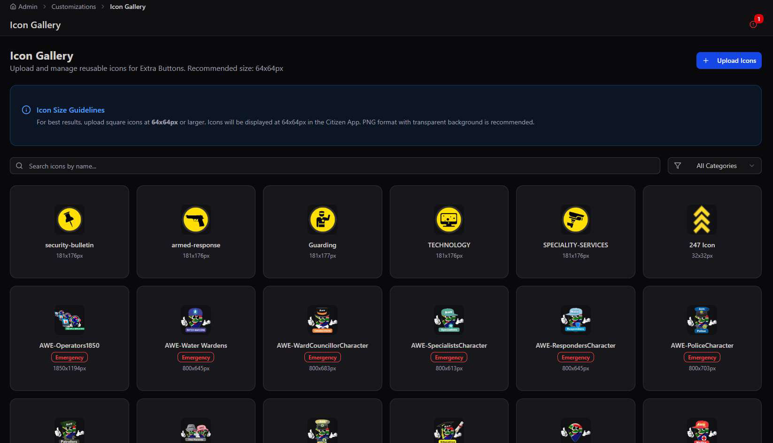Click Icon Gallery breadcrumb item
Screen dimensions: 773x443
(x=128, y=7)
